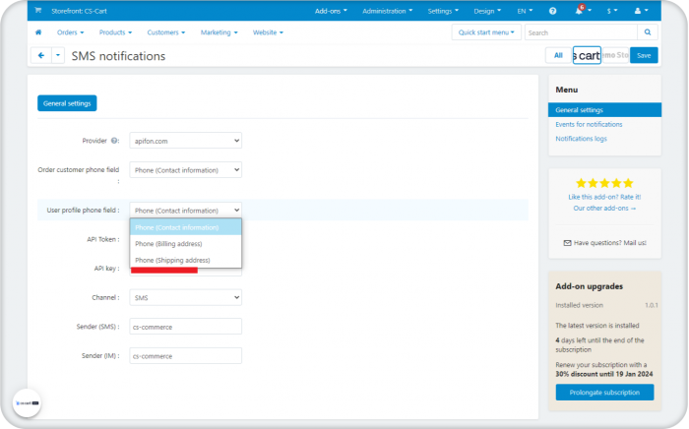The width and height of the screenshot is (689, 429).
Task: Click the All storefronts button
Action: (558, 55)
